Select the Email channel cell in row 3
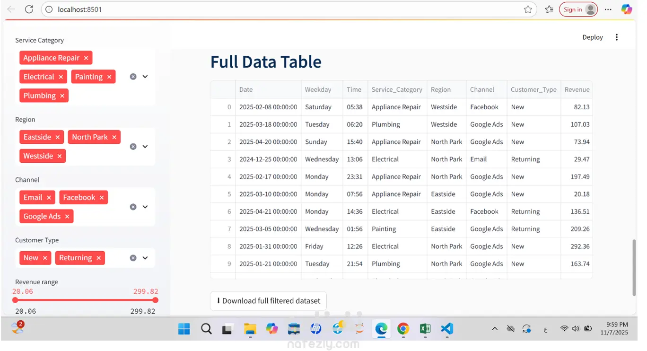Screen dimensions: 647x351 click(x=487, y=159)
